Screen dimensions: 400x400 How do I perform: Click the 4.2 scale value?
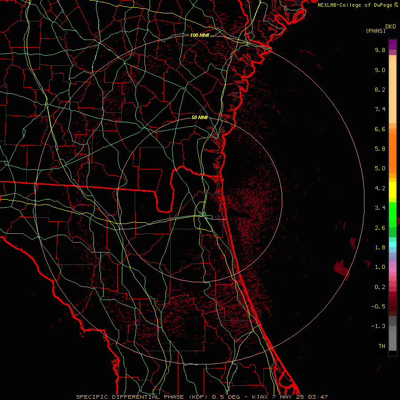click(x=380, y=188)
